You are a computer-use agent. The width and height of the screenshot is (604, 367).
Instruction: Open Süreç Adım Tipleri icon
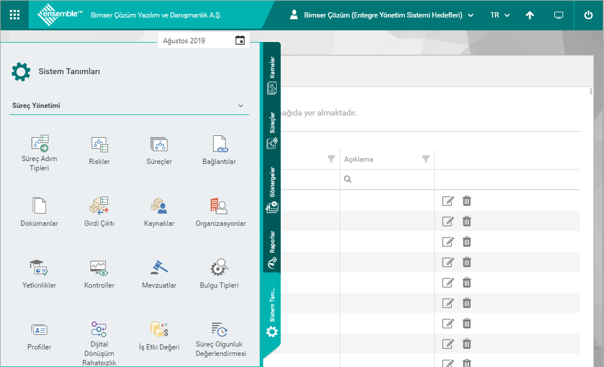click(x=39, y=144)
